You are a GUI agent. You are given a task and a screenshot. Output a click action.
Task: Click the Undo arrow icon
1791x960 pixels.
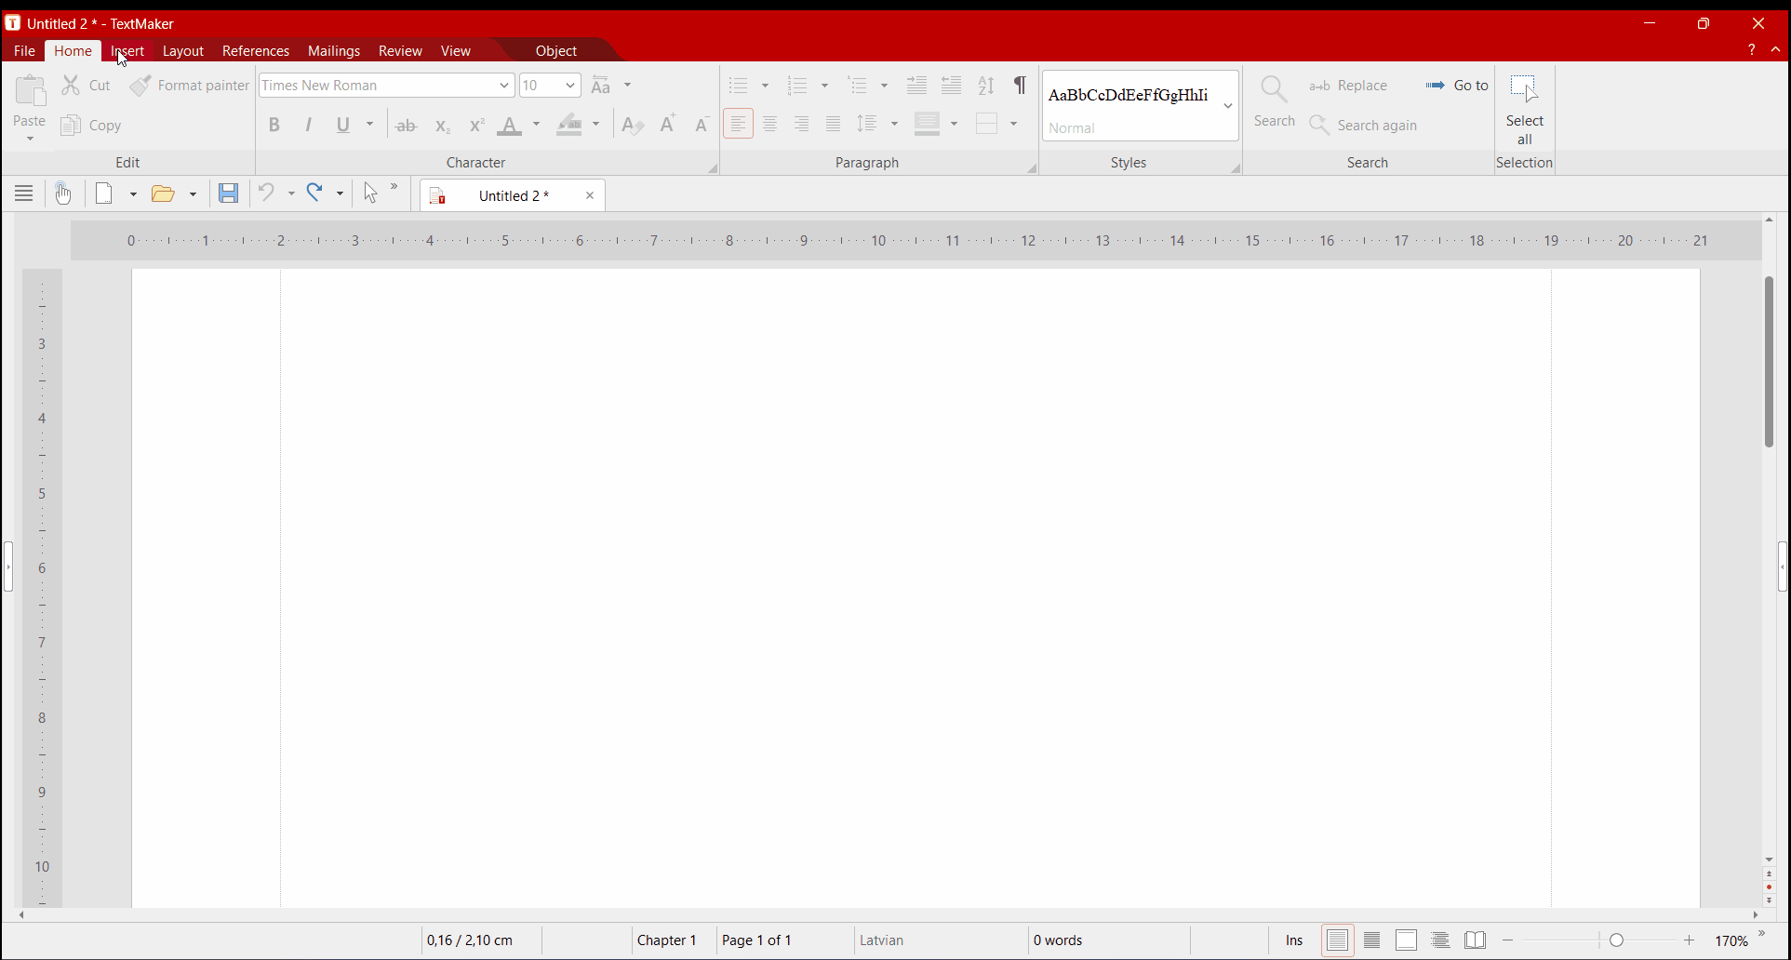267,193
